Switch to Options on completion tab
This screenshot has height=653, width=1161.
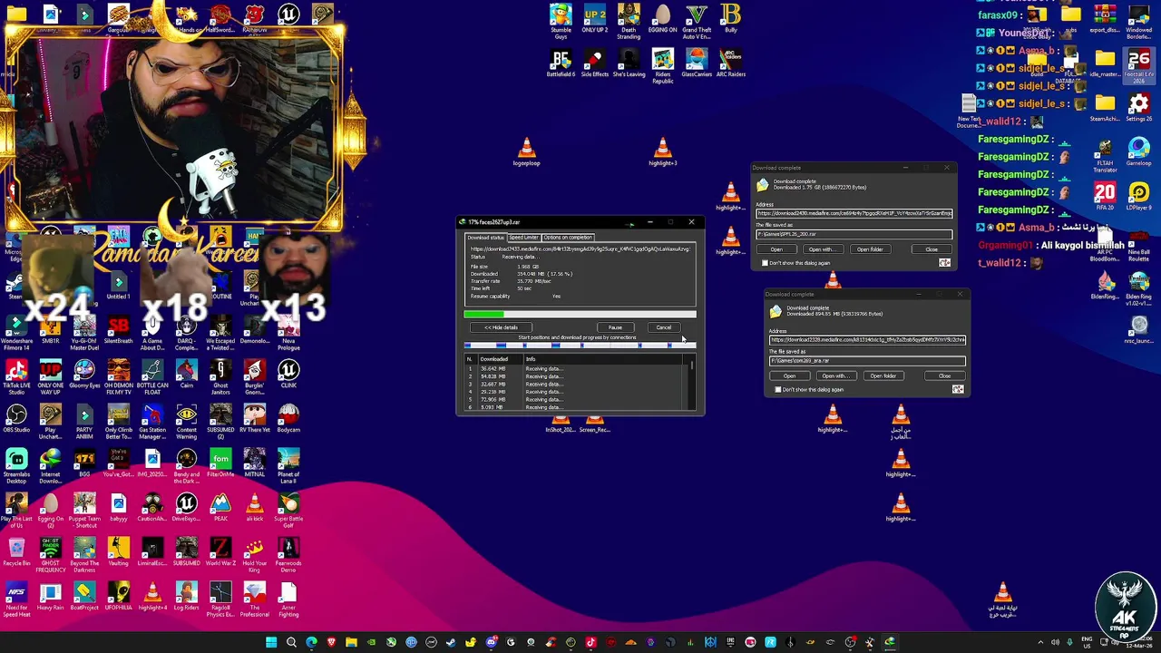point(568,238)
